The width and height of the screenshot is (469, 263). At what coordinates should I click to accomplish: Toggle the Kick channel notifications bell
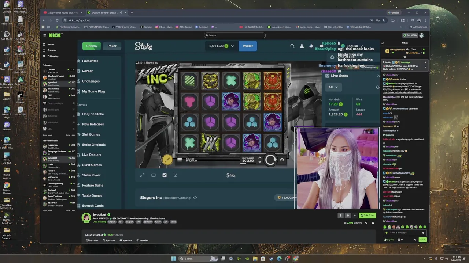[340, 216]
